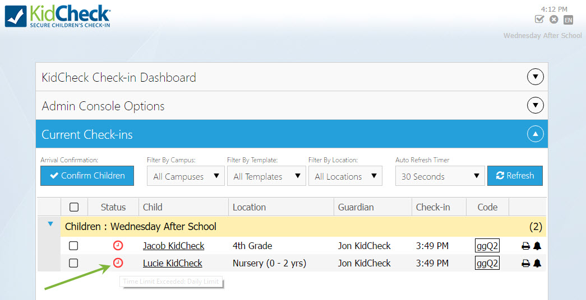Click the (2) count in group row
This screenshot has height=300, width=586.
pyautogui.click(x=536, y=227)
